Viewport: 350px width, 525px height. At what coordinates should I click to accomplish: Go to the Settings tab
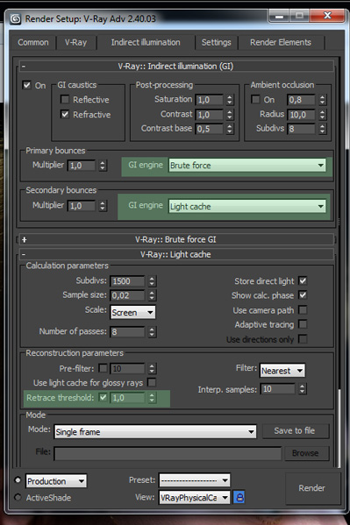click(217, 43)
